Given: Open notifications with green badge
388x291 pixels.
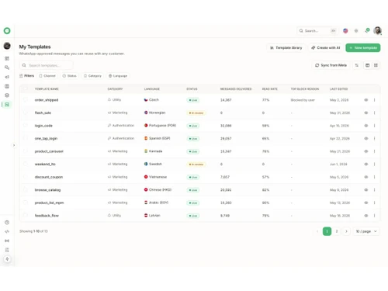Looking at the screenshot, I should (367, 31).
